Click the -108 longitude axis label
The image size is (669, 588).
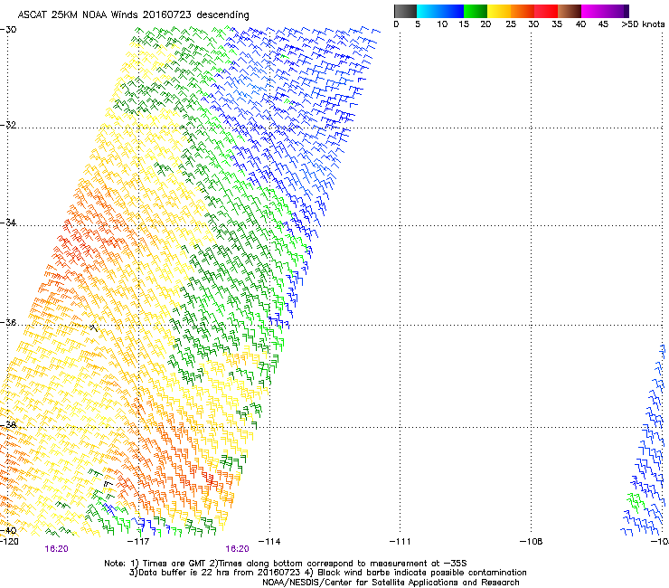(531, 542)
